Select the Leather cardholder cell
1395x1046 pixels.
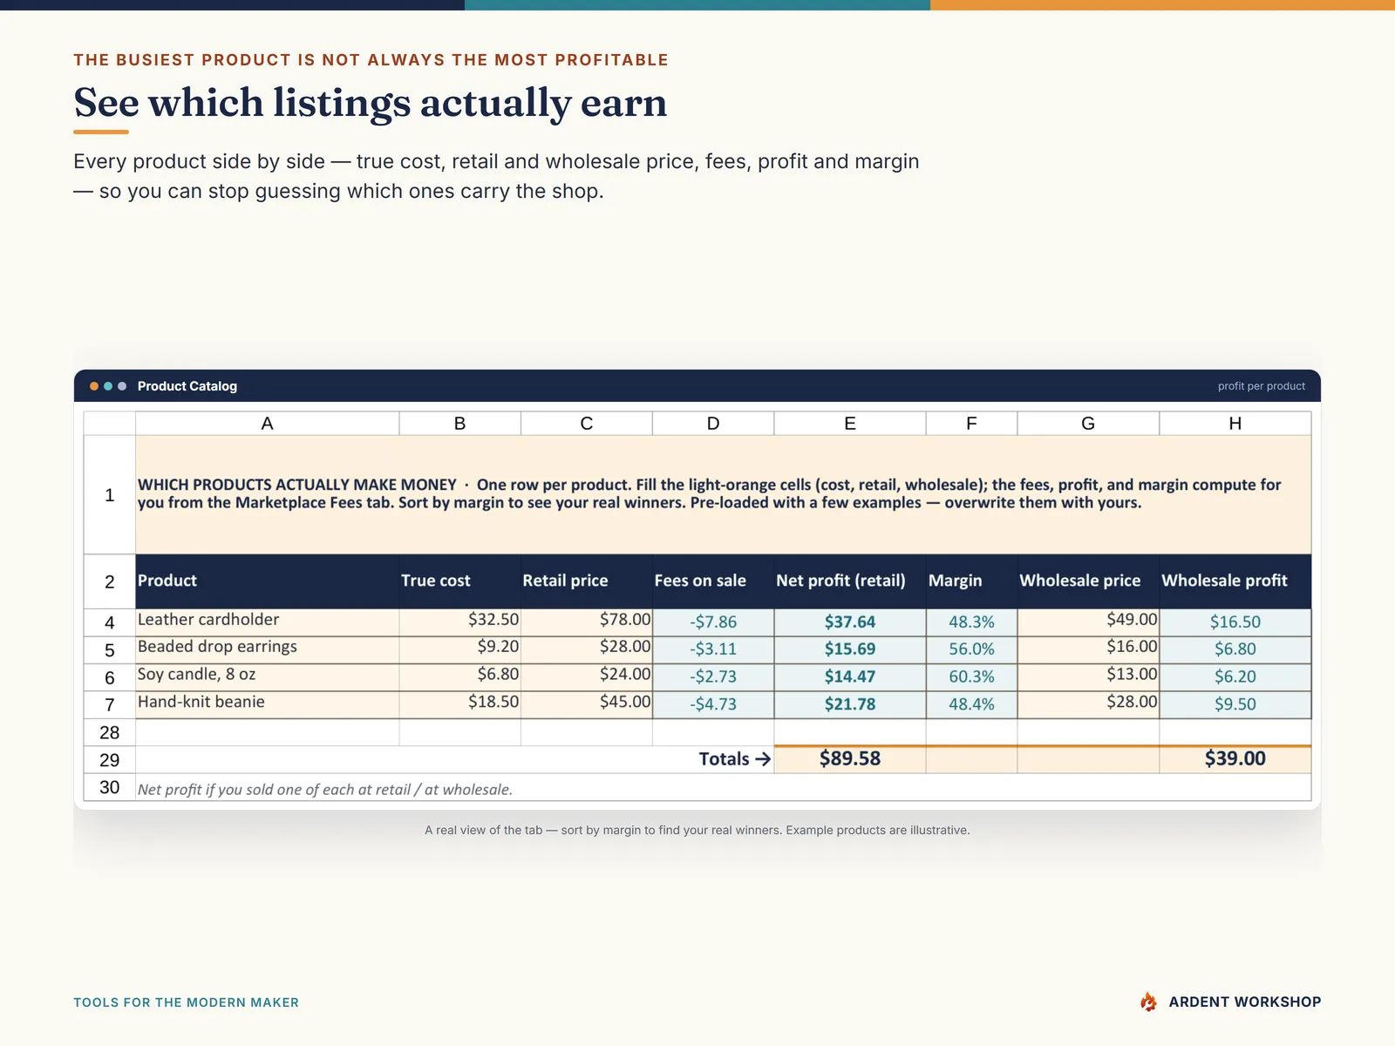[x=267, y=622]
